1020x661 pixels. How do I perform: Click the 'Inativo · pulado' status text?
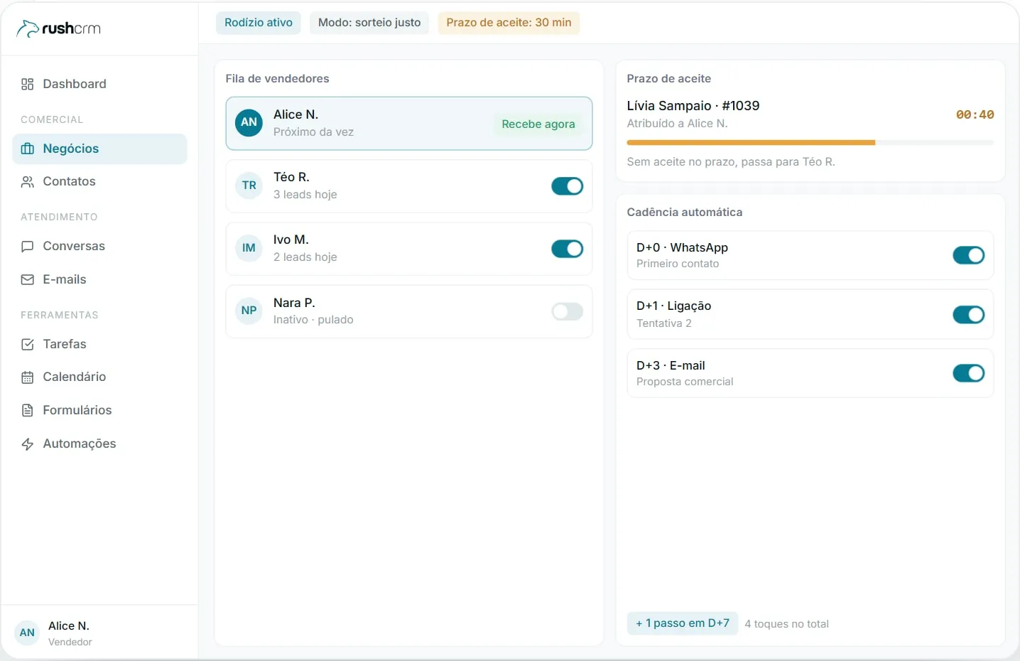point(313,320)
